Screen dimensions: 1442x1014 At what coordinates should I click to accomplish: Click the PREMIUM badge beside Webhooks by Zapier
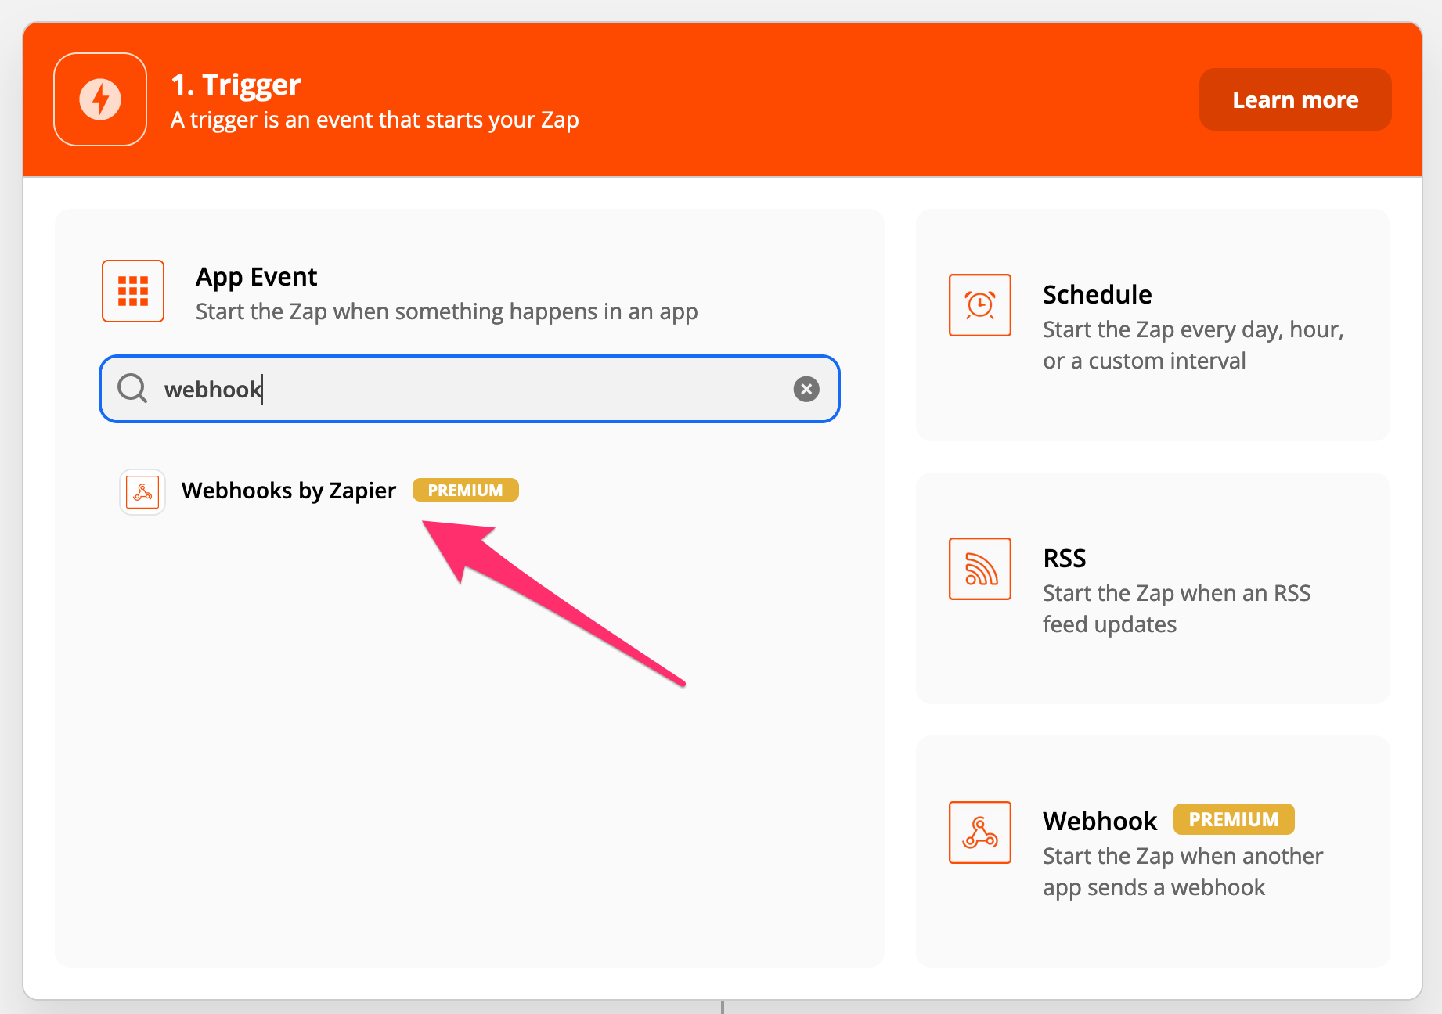click(x=465, y=491)
